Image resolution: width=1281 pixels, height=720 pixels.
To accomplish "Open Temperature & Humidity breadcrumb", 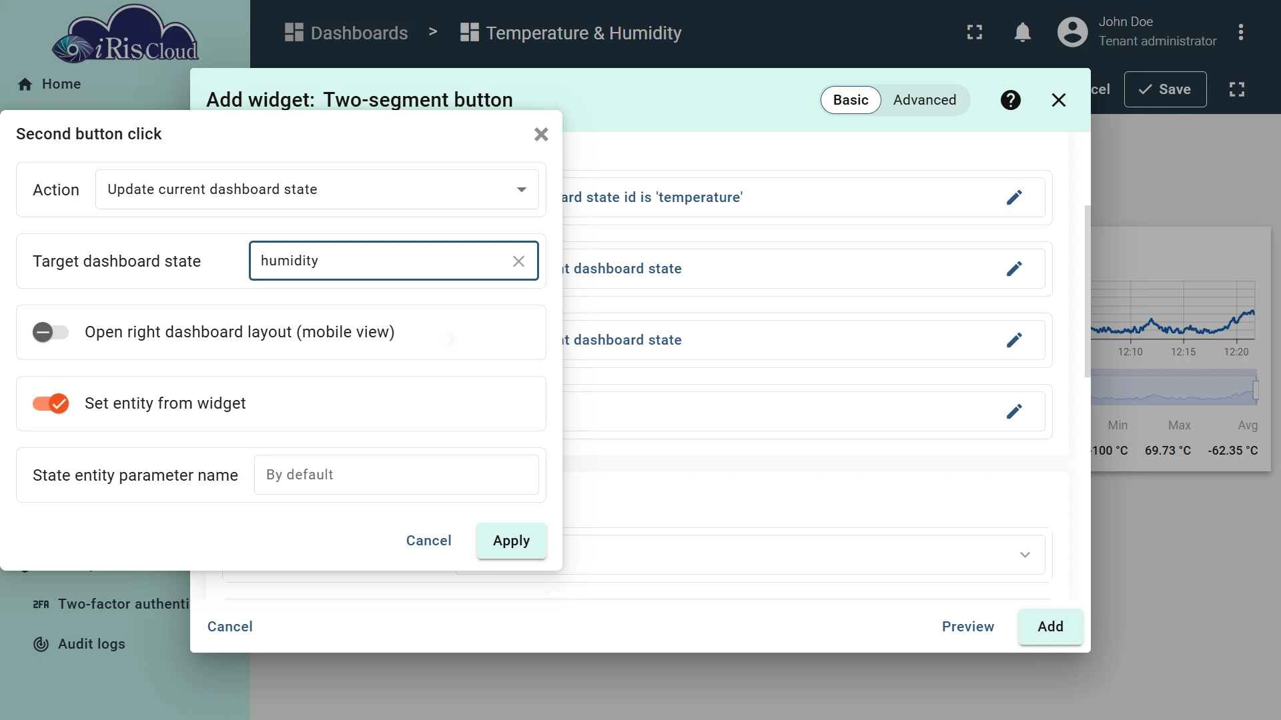I will [x=571, y=33].
